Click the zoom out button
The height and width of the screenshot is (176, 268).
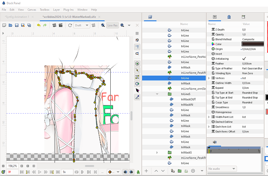tap(3, 166)
